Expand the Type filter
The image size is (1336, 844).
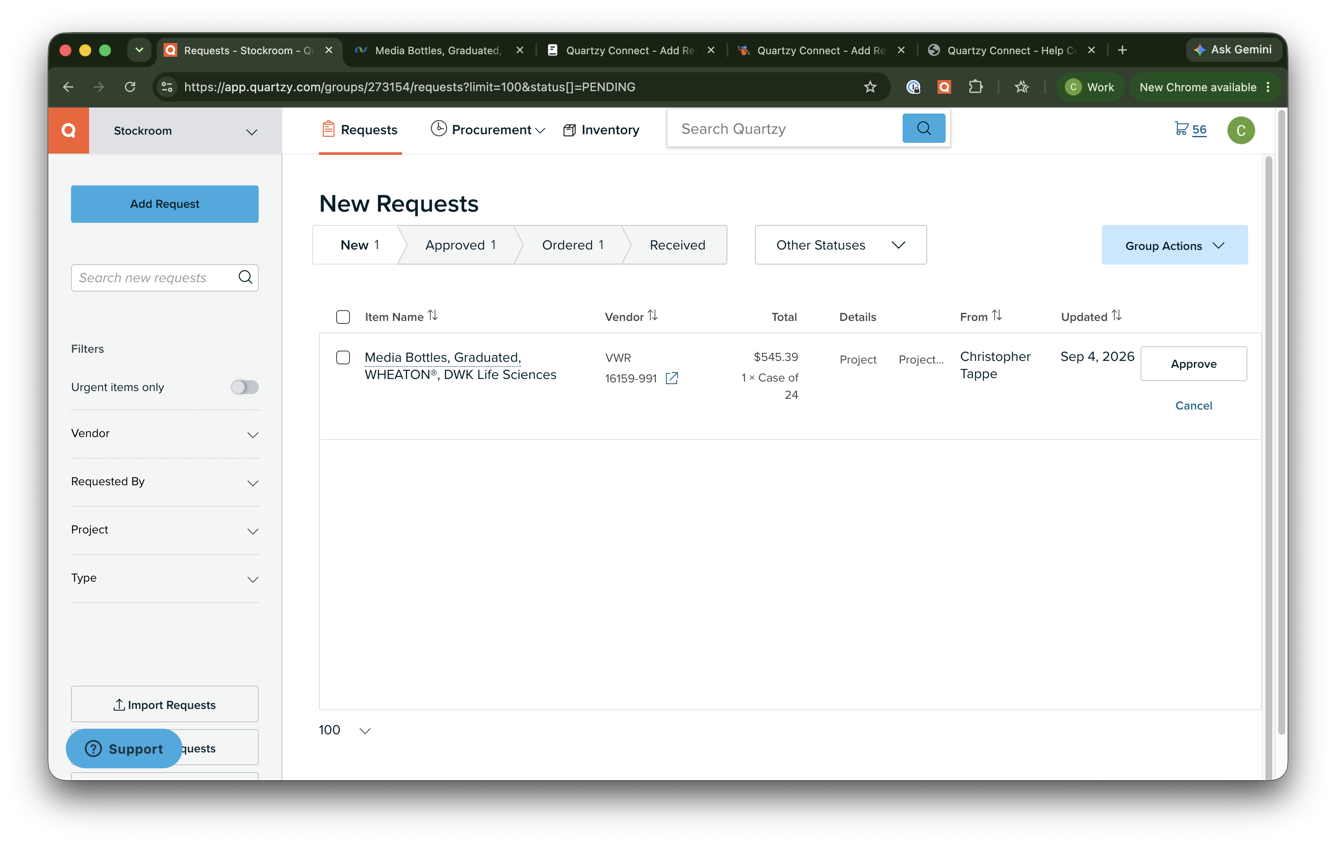pos(165,578)
